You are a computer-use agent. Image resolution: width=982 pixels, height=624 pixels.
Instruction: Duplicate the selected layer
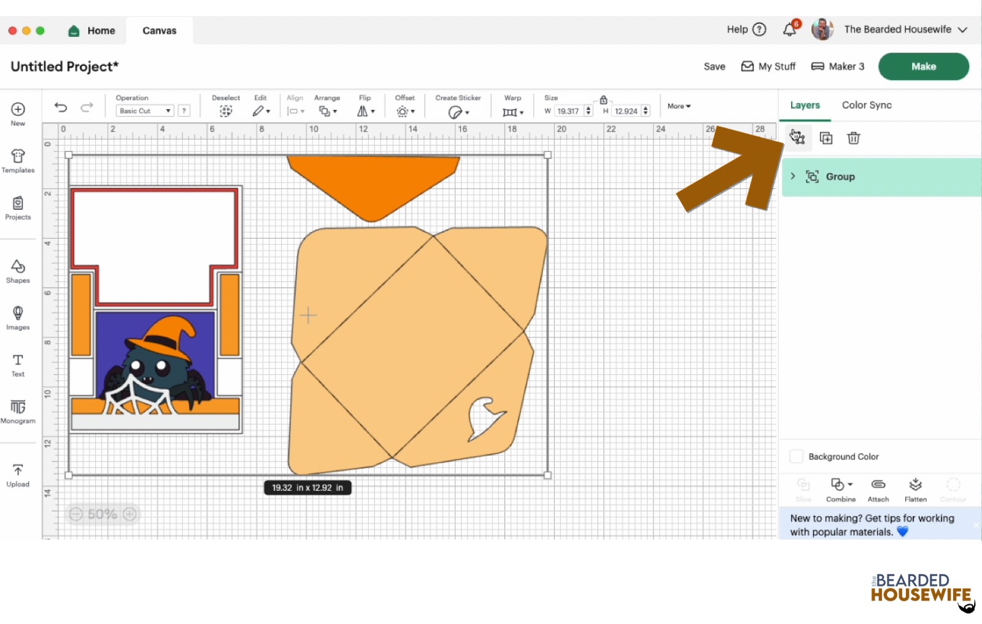coord(826,138)
